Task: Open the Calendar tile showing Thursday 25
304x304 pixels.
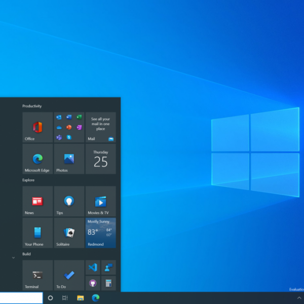Action: [101, 159]
